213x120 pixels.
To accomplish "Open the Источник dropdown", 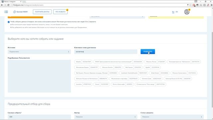I will [39, 52].
